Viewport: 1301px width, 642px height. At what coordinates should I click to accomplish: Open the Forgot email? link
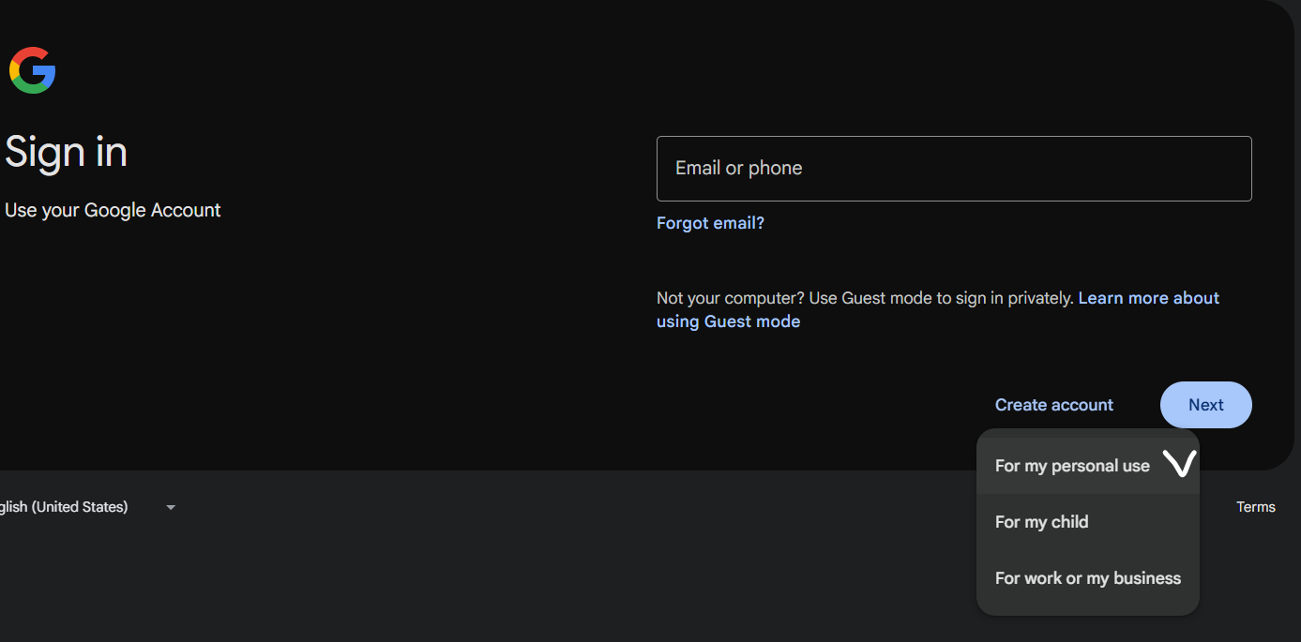710,223
